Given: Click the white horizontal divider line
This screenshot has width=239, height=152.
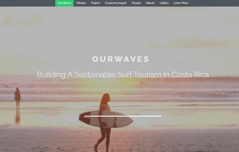Looking at the screenshot, I should tap(123, 116).
